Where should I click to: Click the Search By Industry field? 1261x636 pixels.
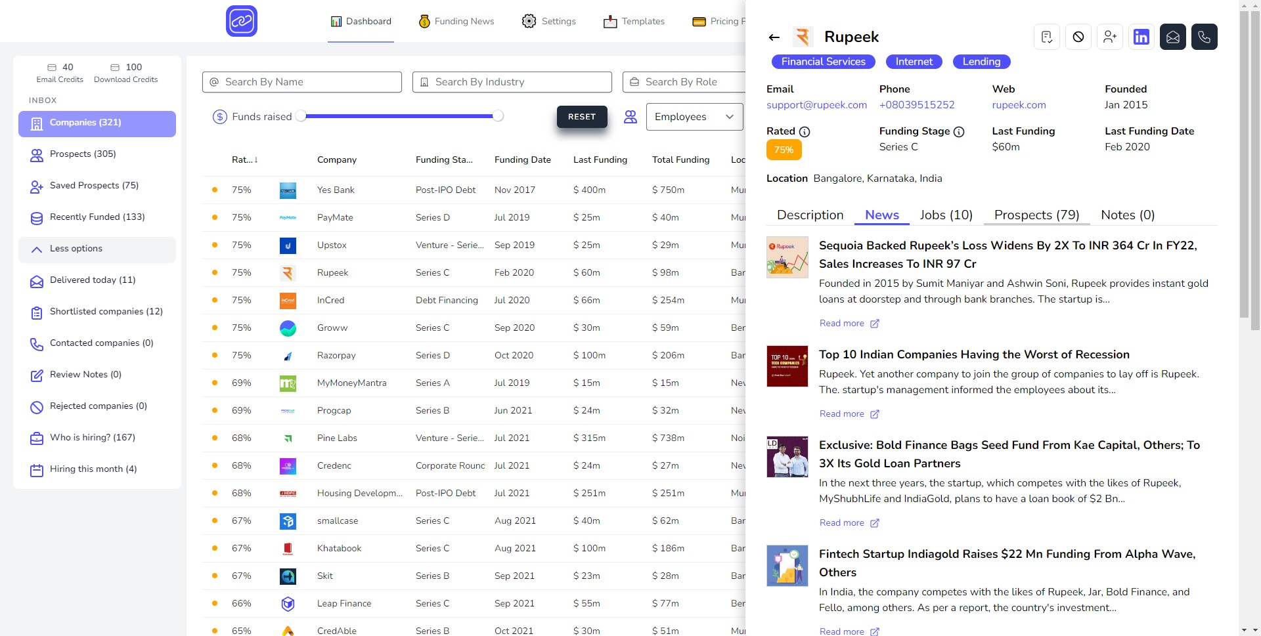click(512, 82)
